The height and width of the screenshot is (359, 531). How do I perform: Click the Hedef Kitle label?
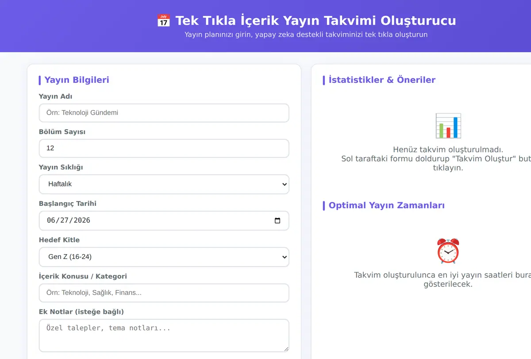pos(59,240)
